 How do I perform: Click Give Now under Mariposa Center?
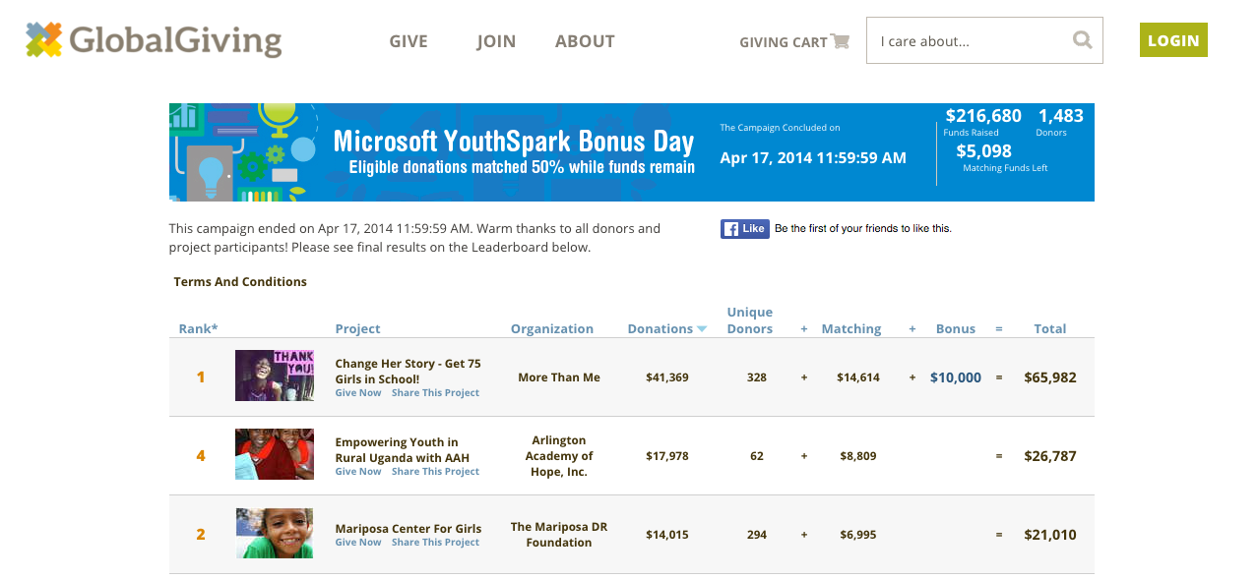point(358,543)
